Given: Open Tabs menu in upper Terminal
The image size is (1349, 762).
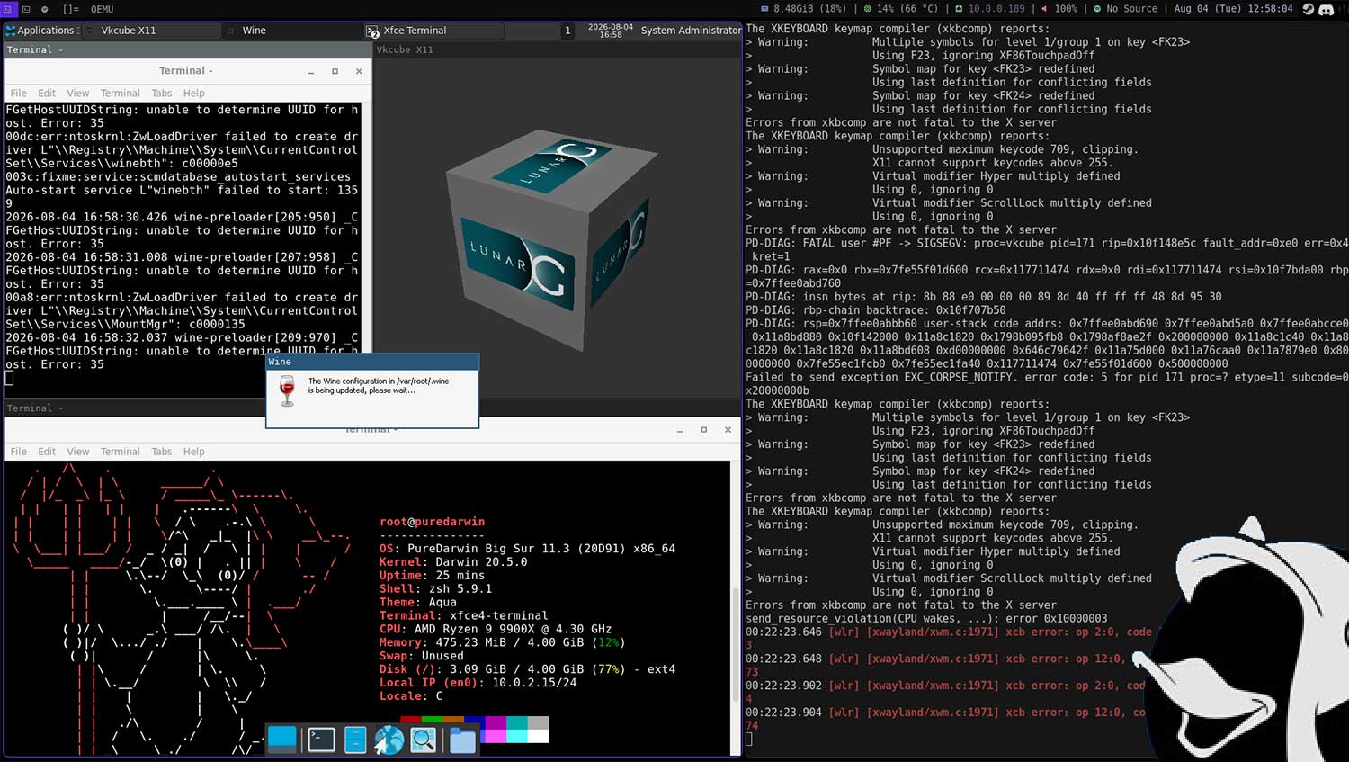Looking at the screenshot, I should pyautogui.click(x=162, y=94).
